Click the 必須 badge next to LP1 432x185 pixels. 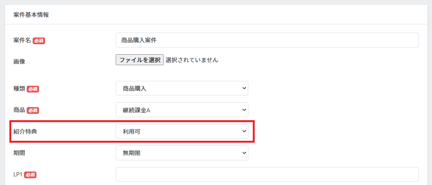click(30, 174)
